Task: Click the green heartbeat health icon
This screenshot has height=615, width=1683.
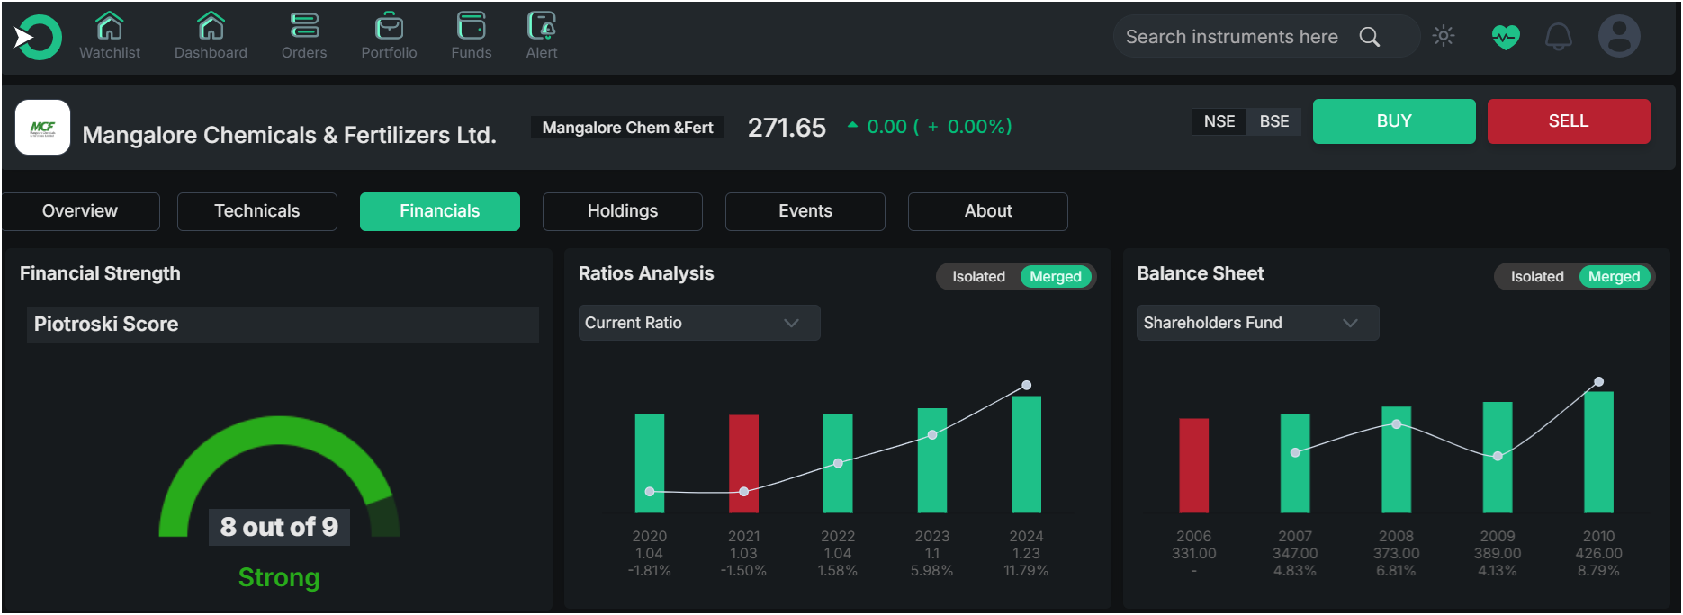Action: point(1506,37)
